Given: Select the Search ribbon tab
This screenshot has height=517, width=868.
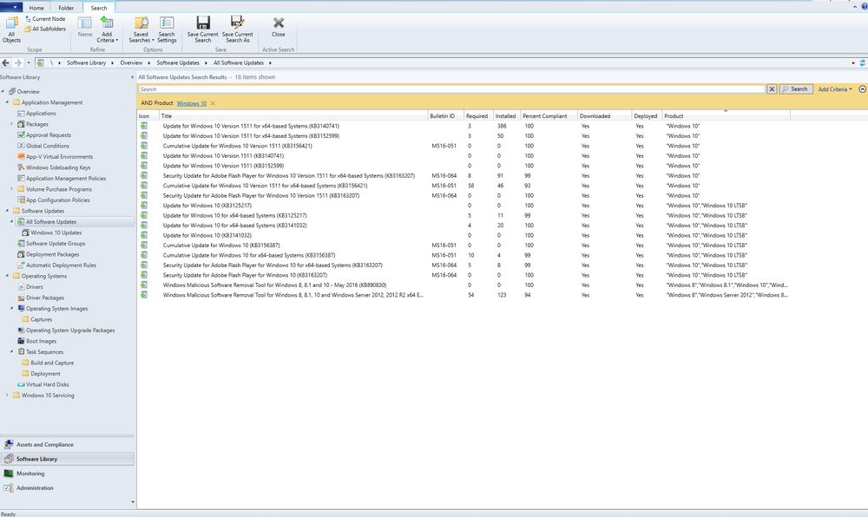Looking at the screenshot, I should pyautogui.click(x=99, y=8).
